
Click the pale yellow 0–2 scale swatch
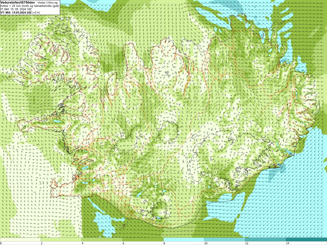[x=20, y=240]
